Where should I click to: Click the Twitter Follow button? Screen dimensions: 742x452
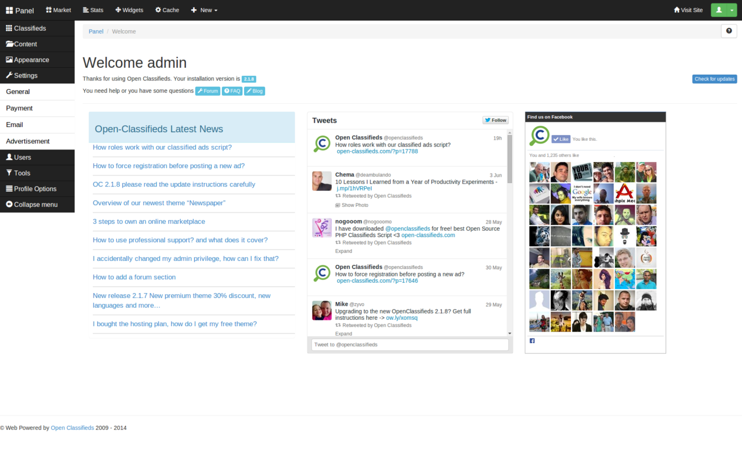(496, 120)
